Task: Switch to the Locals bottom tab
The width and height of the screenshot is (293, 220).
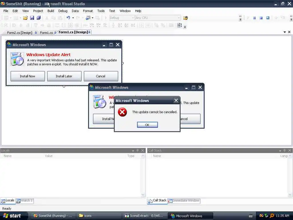Action: coord(8,201)
